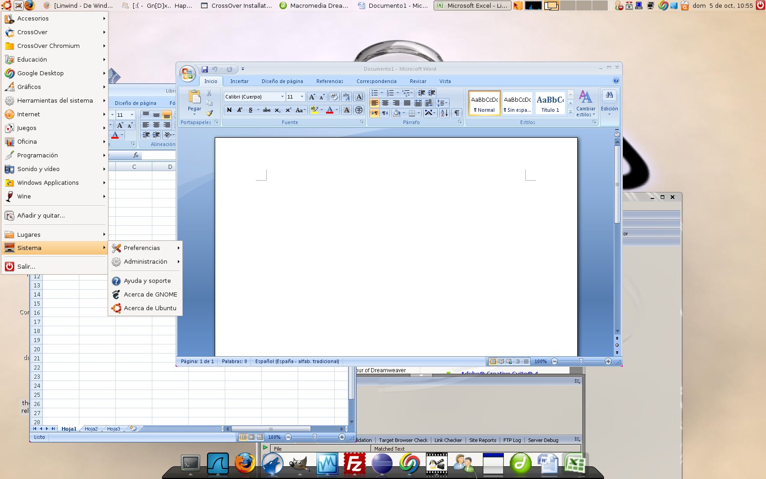The width and height of the screenshot is (766, 479).
Task: Toggle strikethrough (abc) formatting in Word
Action: point(267,110)
